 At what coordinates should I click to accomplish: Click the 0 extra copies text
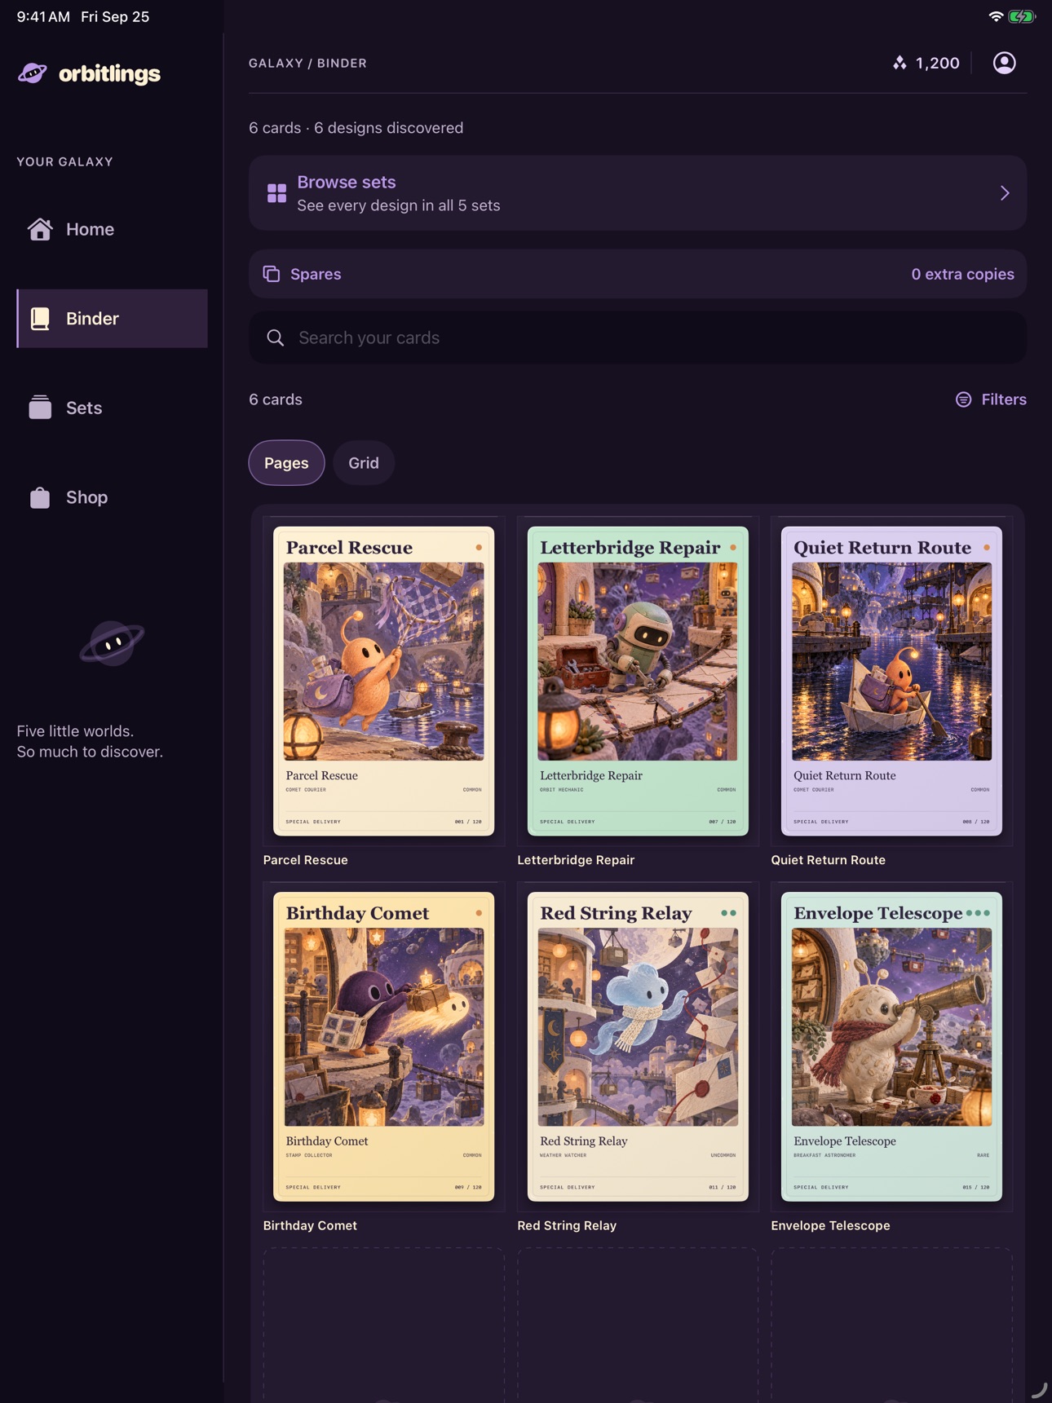962,274
